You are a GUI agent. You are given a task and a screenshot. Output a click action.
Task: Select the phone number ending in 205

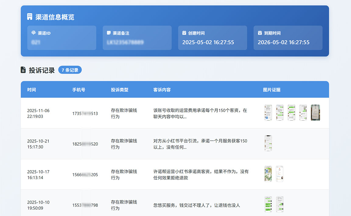[x=85, y=174]
